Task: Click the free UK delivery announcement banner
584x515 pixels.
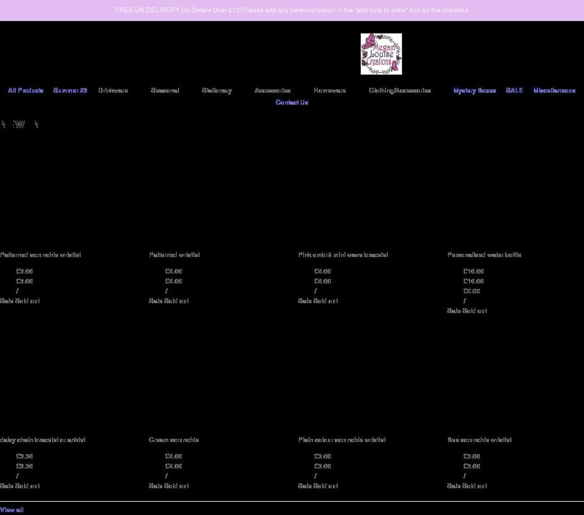Action: tap(292, 10)
